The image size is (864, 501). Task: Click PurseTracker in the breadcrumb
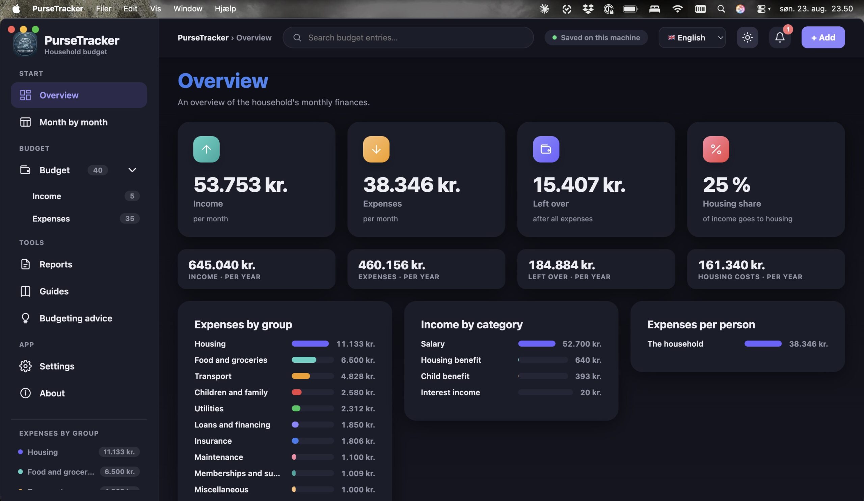[203, 37]
